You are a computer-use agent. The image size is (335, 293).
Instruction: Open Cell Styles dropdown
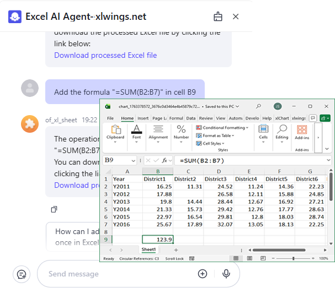210,143
